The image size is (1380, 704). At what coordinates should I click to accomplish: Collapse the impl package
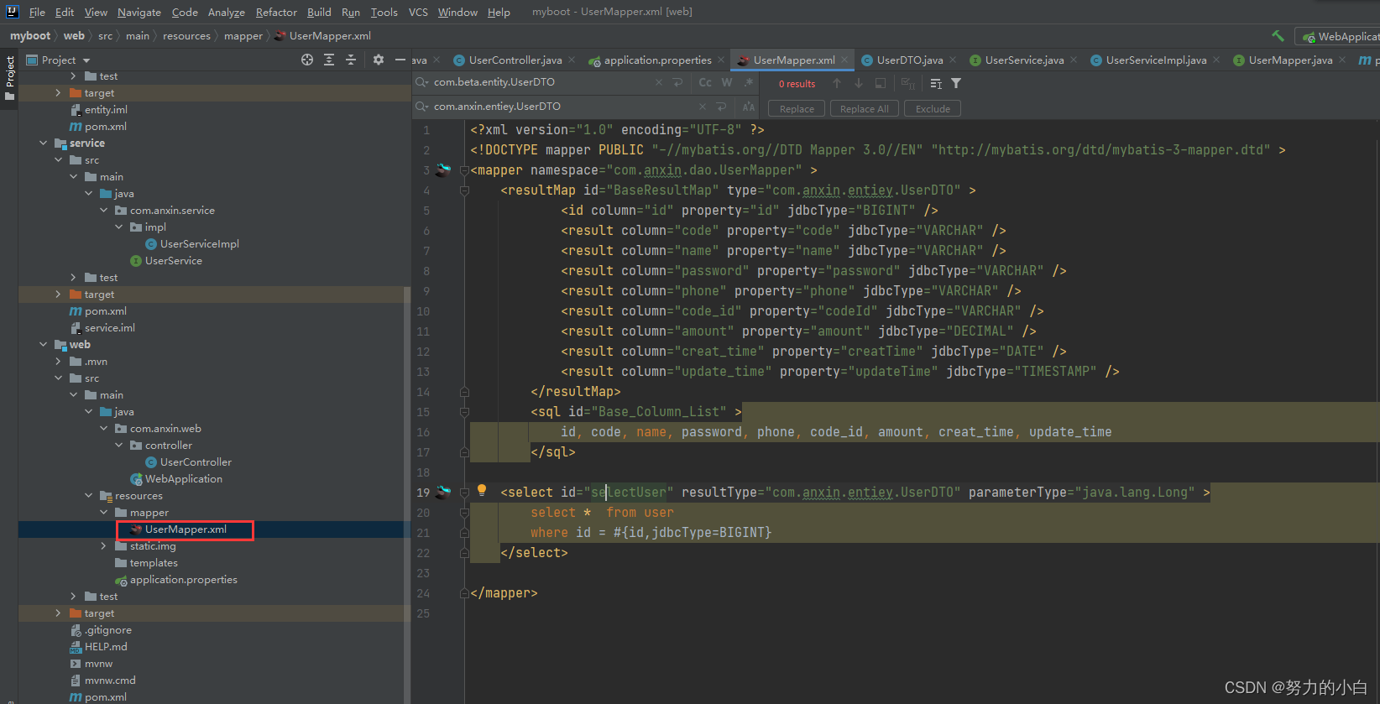tap(118, 227)
